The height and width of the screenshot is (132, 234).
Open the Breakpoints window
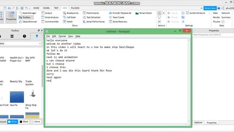pyautogui.click(x=71, y=13)
